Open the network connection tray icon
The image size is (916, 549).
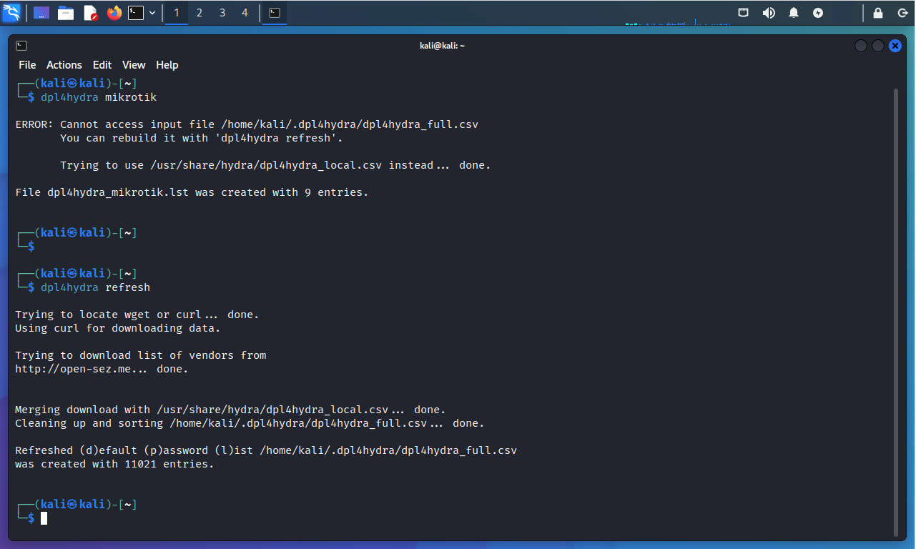[744, 13]
